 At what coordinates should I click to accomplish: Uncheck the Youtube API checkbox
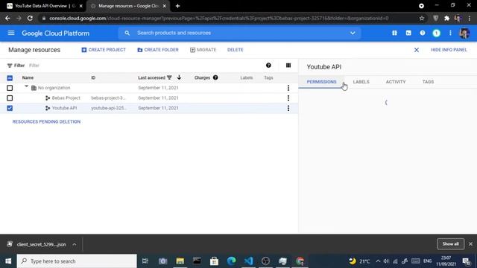tap(10, 108)
